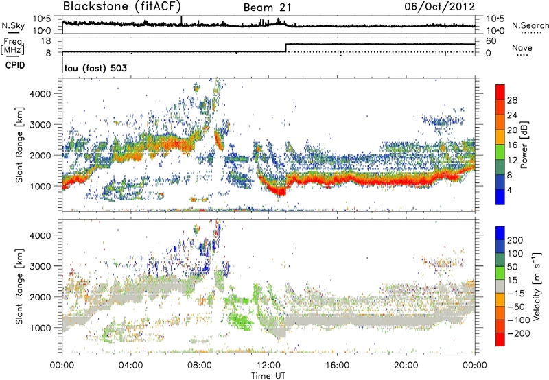Pick the light green power colorbar segment
549x380 pixels.
coord(500,152)
